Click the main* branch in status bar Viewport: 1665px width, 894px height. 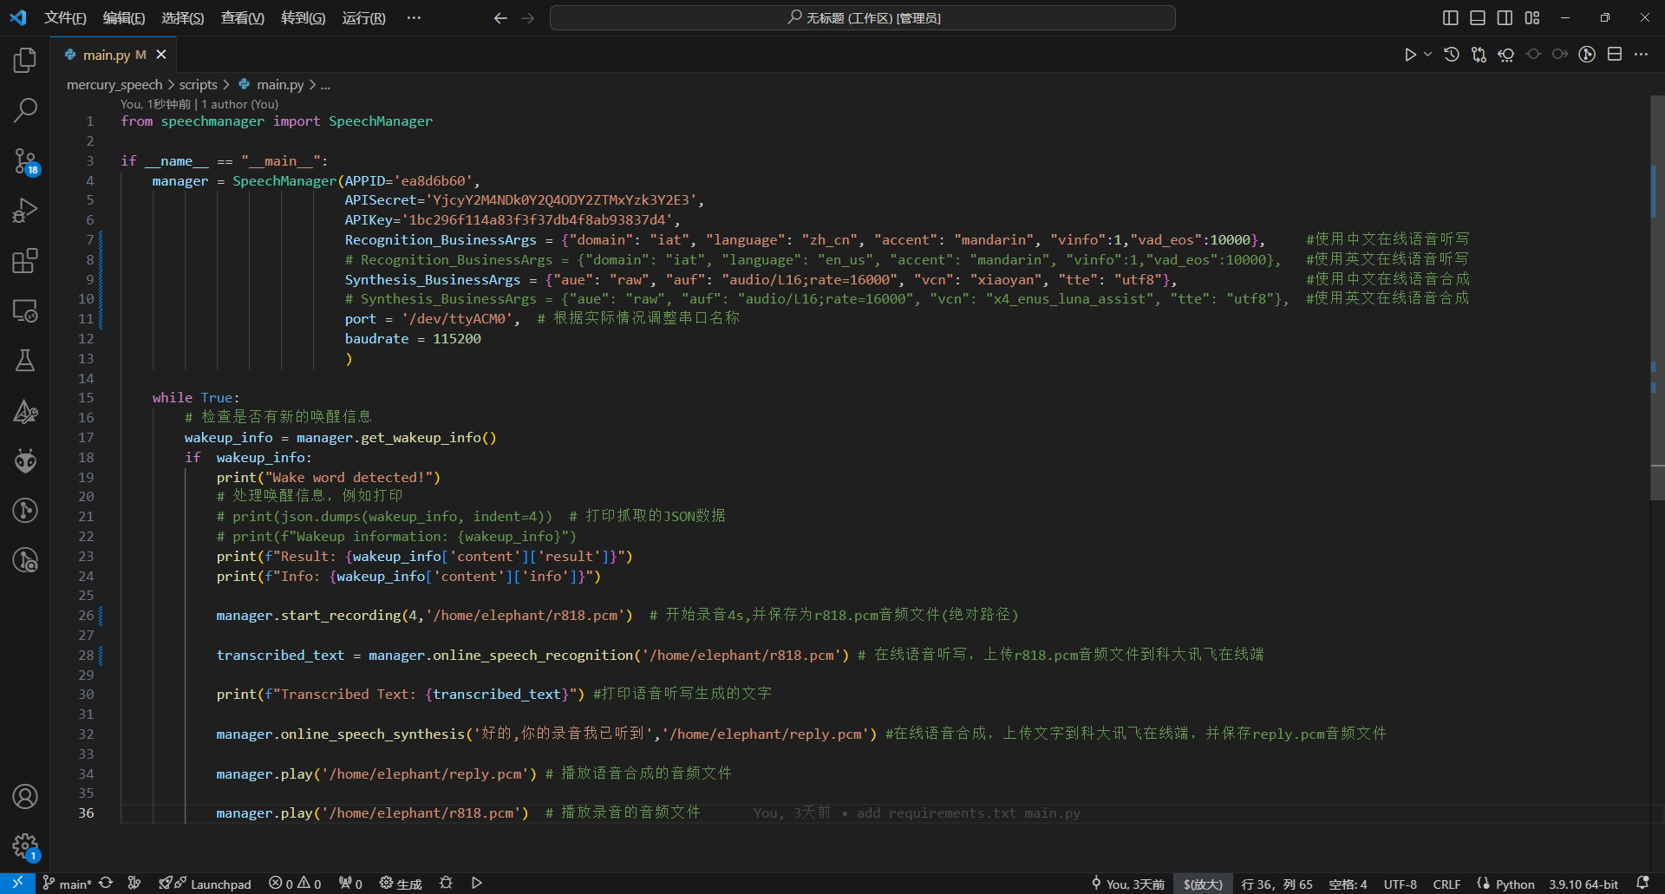[67, 884]
